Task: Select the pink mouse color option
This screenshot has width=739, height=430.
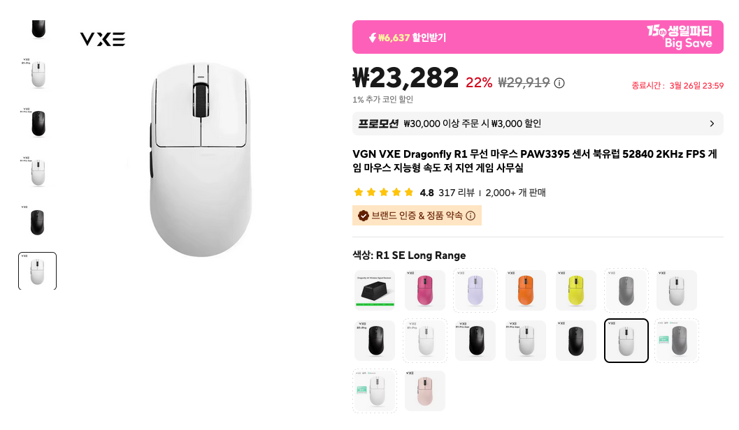Action: [425, 290]
